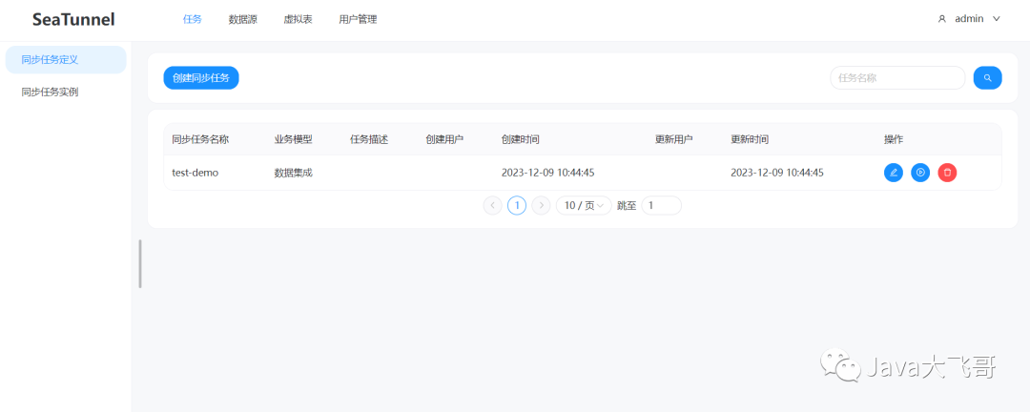Open the 10 / 页 page size dropdown
This screenshot has height=412, width=1030.
[584, 206]
